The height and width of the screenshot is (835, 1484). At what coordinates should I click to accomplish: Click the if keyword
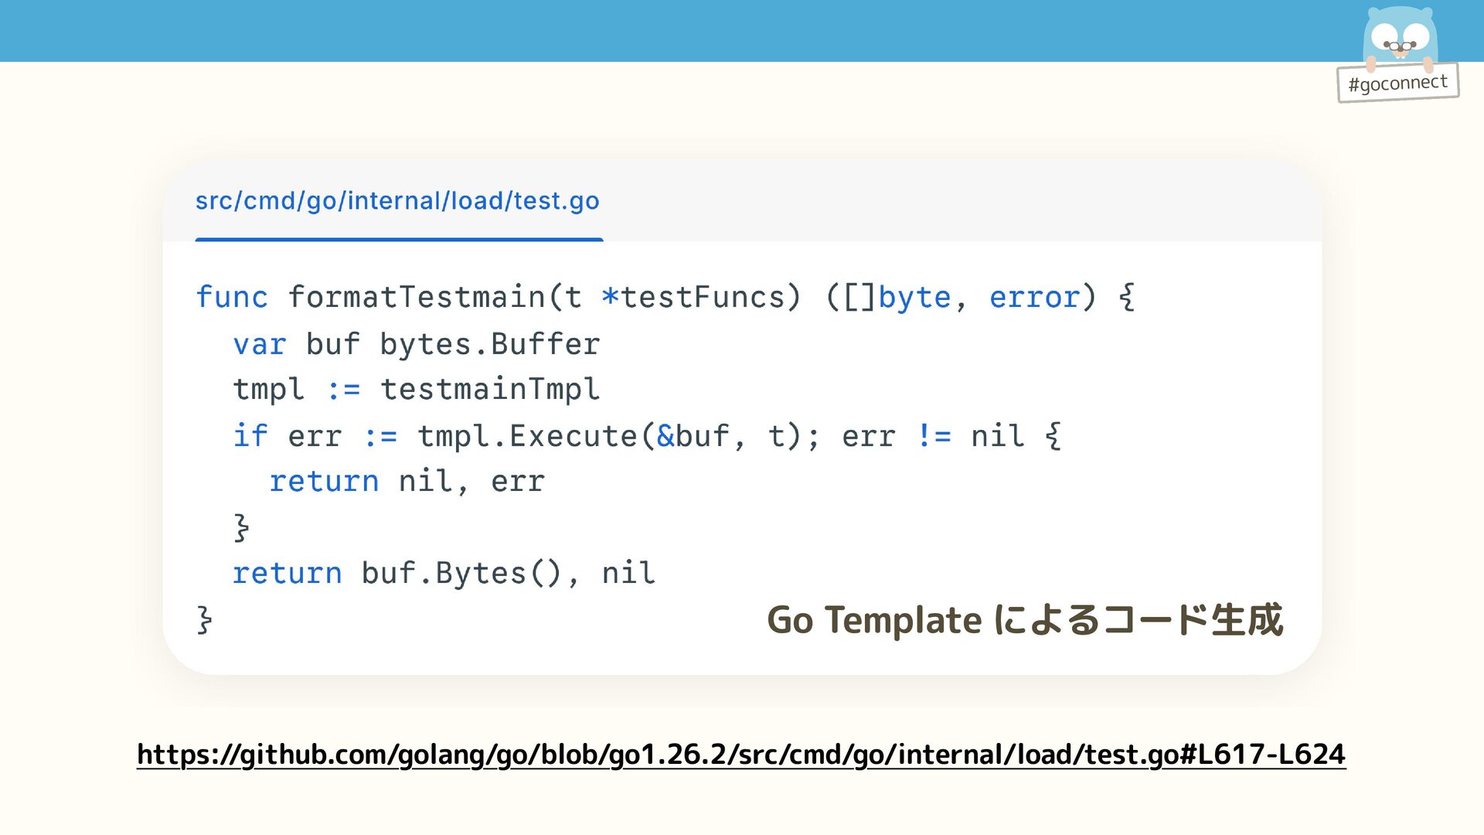pos(250,436)
